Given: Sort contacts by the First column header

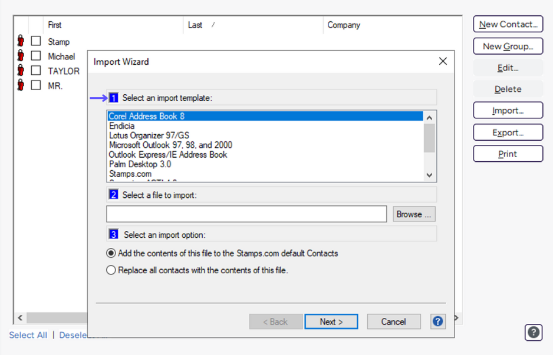Looking at the screenshot, I should pyautogui.click(x=113, y=25).
